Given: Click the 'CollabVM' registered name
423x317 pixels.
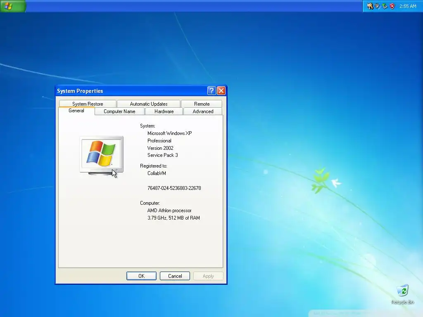Looking at the screenshot, I should point(157,173).
